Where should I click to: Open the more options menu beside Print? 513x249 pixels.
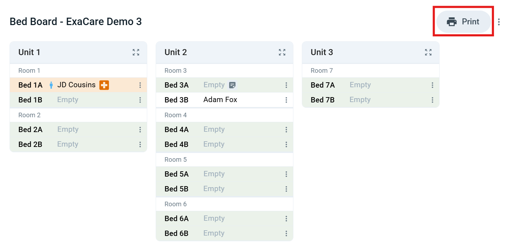tap(499, 22)
